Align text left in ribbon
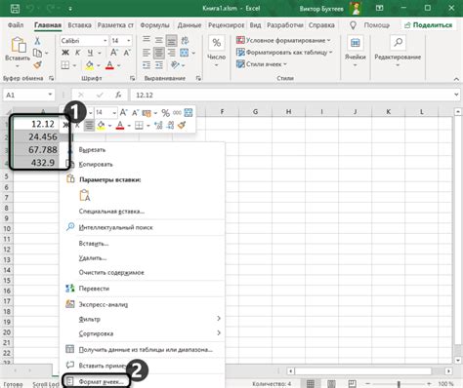Viewport: 463px width, 388px height. coord(147,53)
